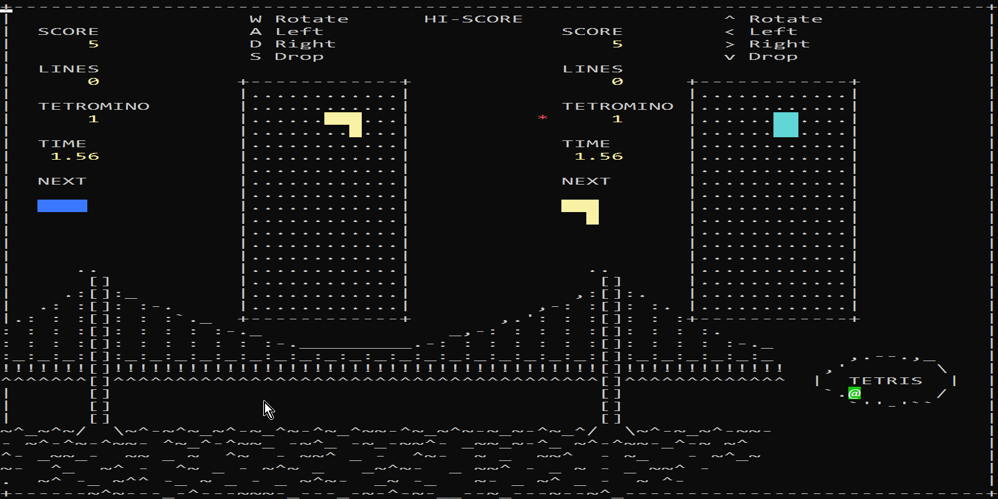The width and height of the screenshot is (998, 499).
Task: Click the left player's TETROMINO label
Action: pyautogui.click(x=94, y=106)
